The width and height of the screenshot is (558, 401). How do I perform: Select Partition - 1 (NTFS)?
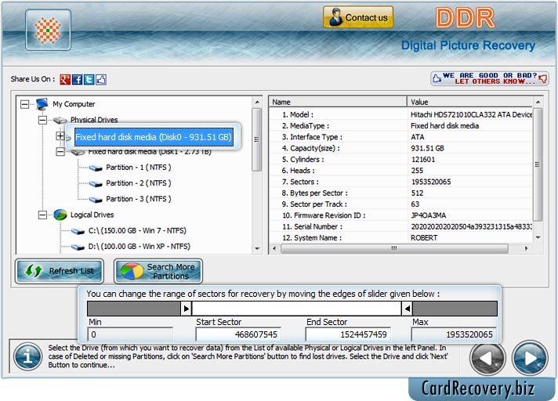pyautogui.click(x=139, y=167)
